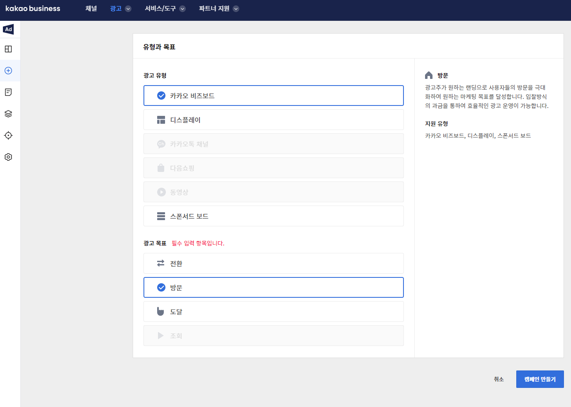Open the 서비스/도구 menu
Viewport: 571px width, 407px height.
pos(160,8)
